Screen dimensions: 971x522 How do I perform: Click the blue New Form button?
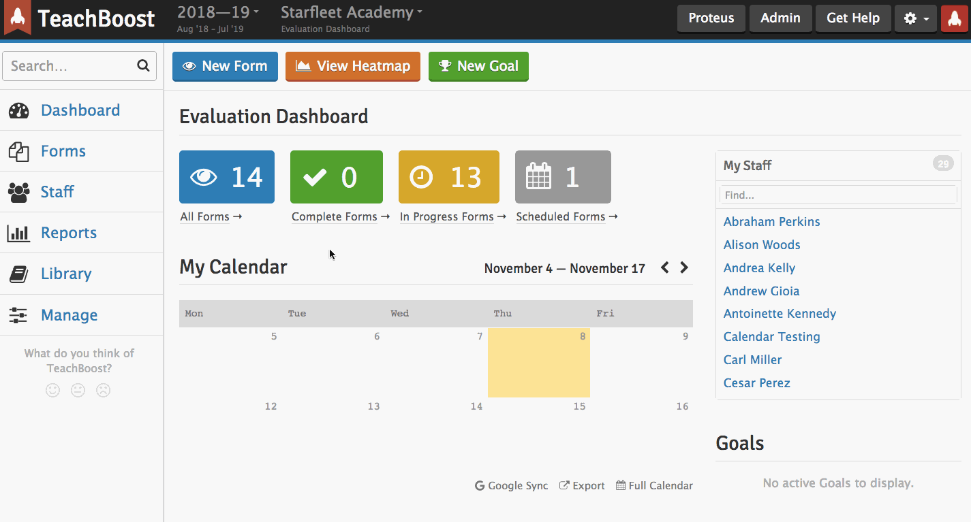tap(225, 66)
